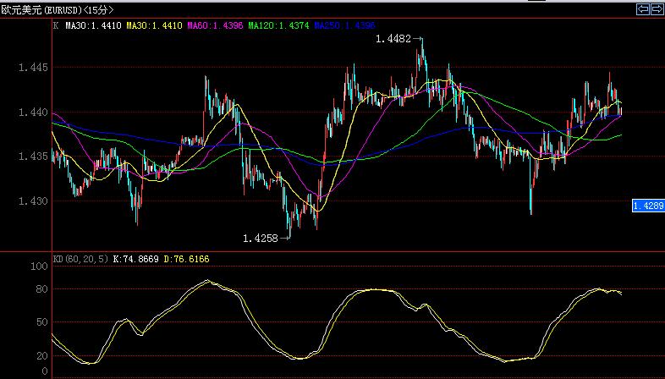Image resolution: width=665 pixels, height=379 pixels.
Task: Click the 80 level on KD axis
Action: (x=42, y=289)
